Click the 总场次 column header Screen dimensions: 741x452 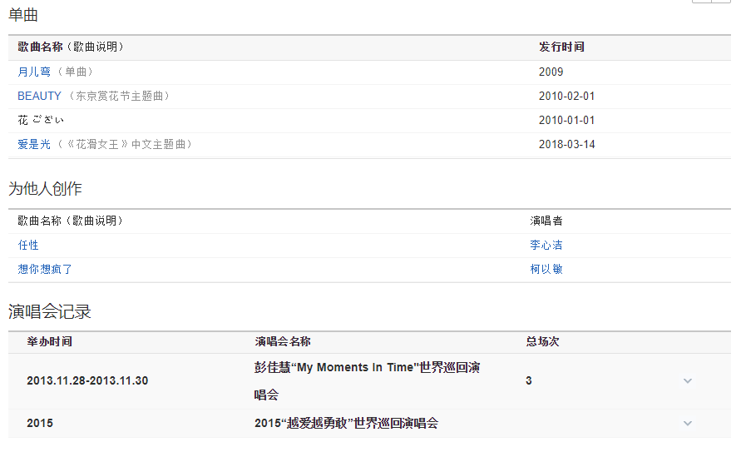tap(542, 342)
